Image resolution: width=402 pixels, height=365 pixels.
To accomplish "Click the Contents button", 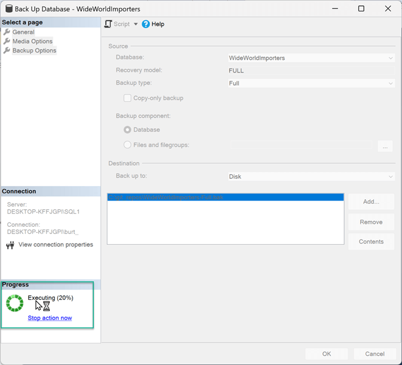I will coord(371,242).
